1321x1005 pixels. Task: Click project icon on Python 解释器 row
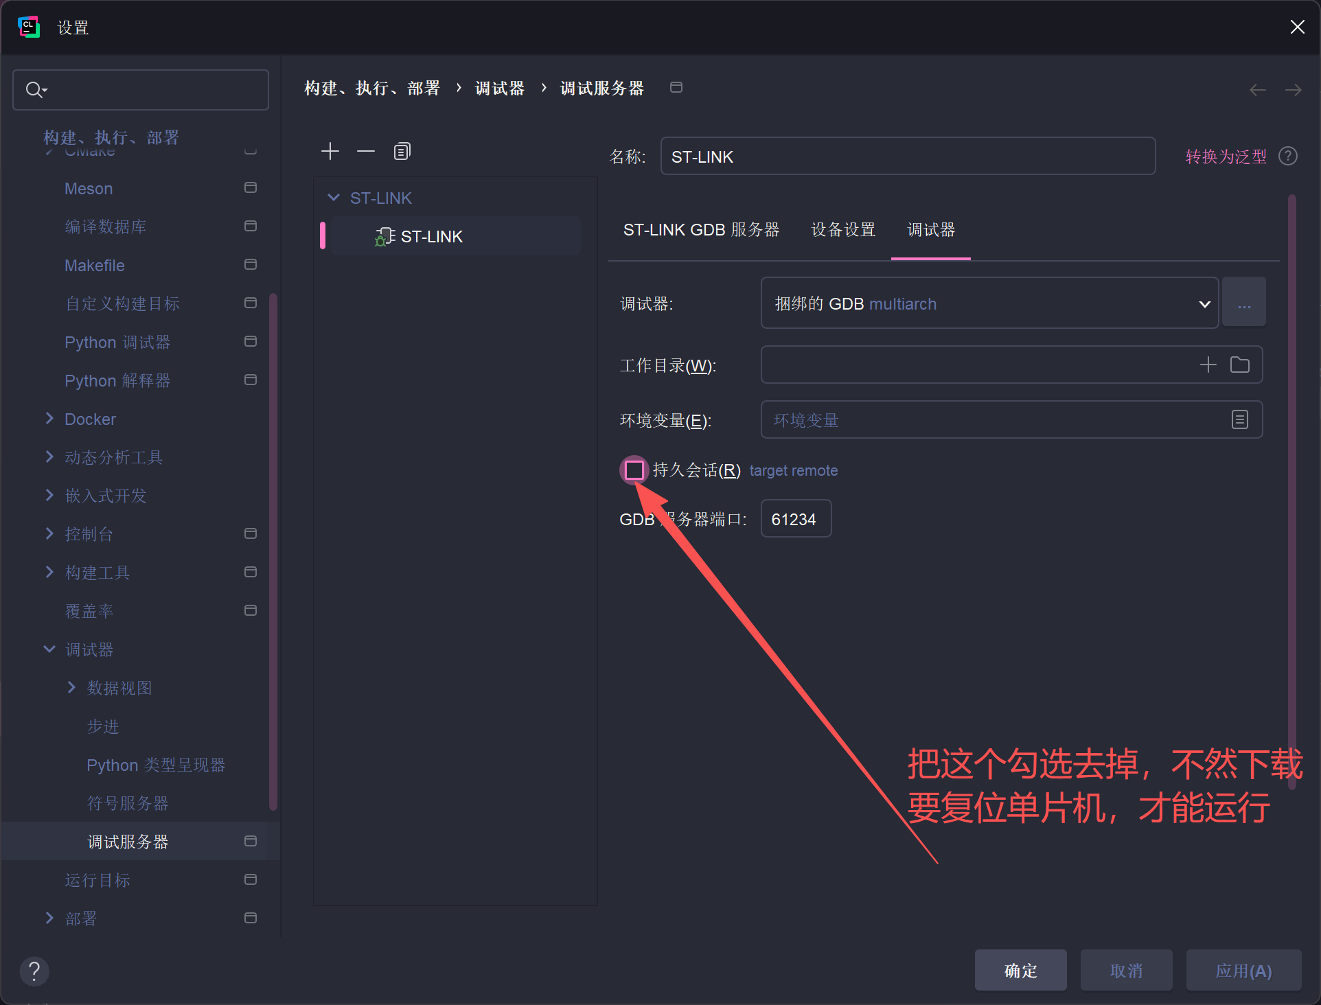click(x=251, y=380)
